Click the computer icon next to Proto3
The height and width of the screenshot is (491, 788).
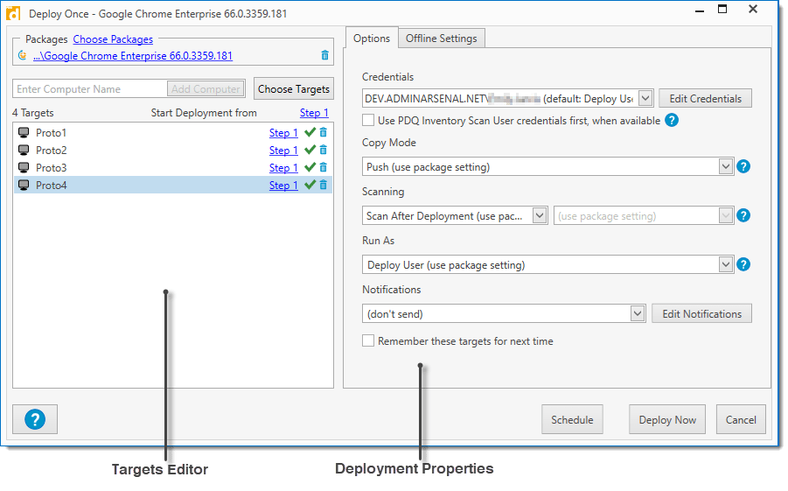pyautogui.click(x=24, y=167)
